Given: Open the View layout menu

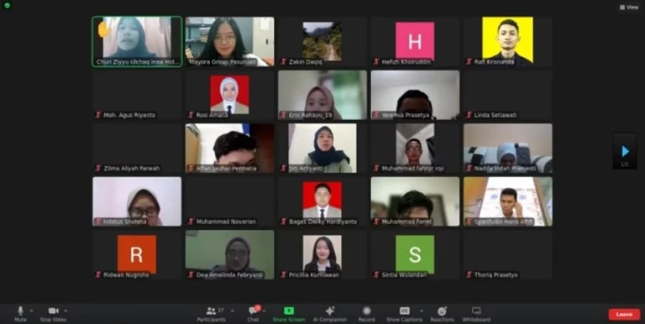Looking at the screenshot, I should [629, 8].
